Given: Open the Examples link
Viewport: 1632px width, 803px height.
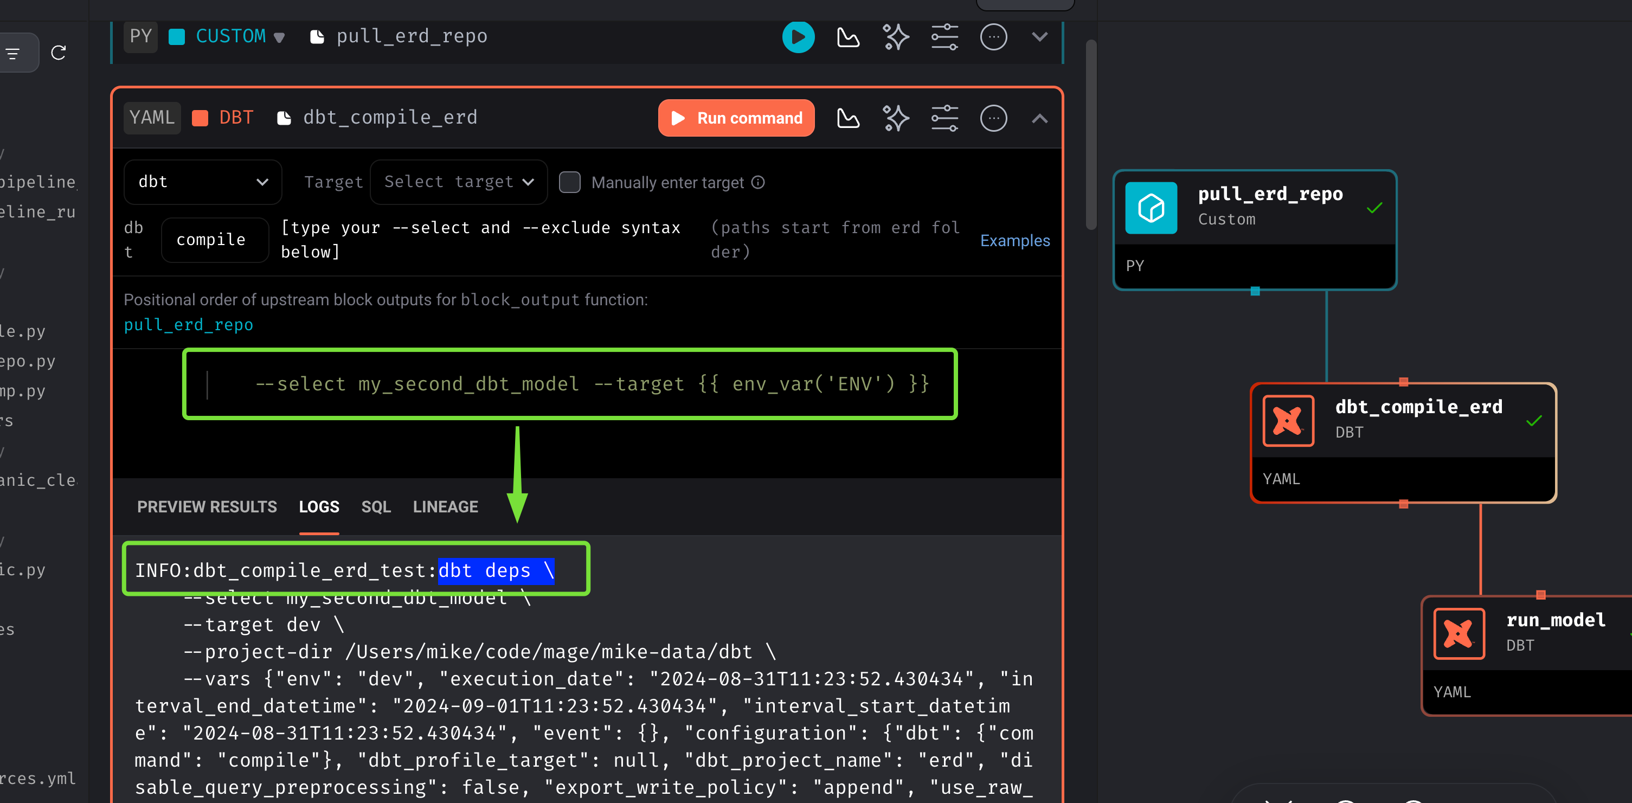Looking at the screenshot, I should (1014, 241).
